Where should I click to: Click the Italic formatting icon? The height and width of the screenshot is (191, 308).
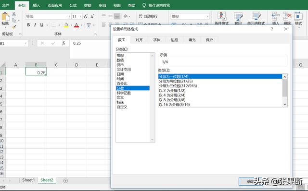[x=35, y=25]
